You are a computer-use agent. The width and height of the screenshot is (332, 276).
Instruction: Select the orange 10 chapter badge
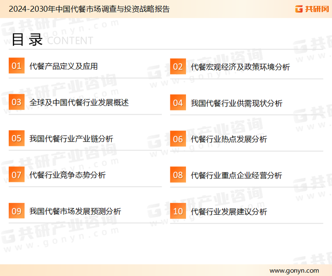click(178, 211)
